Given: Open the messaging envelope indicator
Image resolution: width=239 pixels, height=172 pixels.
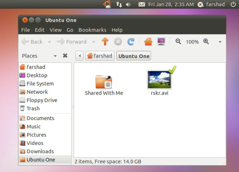Looking at the screenshot, I should click(142, 4).
